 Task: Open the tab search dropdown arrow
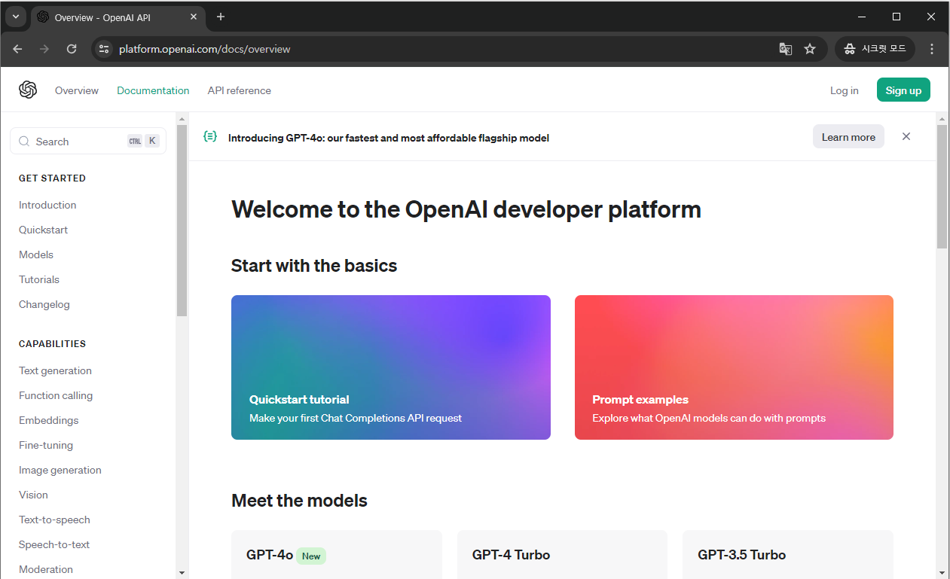(x=16, y=17)
